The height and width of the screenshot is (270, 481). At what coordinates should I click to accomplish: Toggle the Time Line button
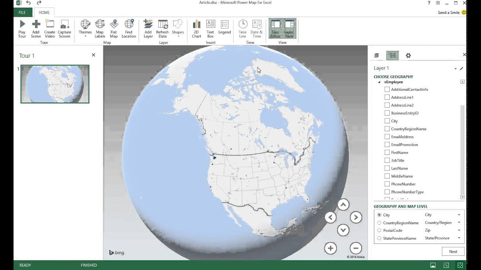(x=243, y=29)
